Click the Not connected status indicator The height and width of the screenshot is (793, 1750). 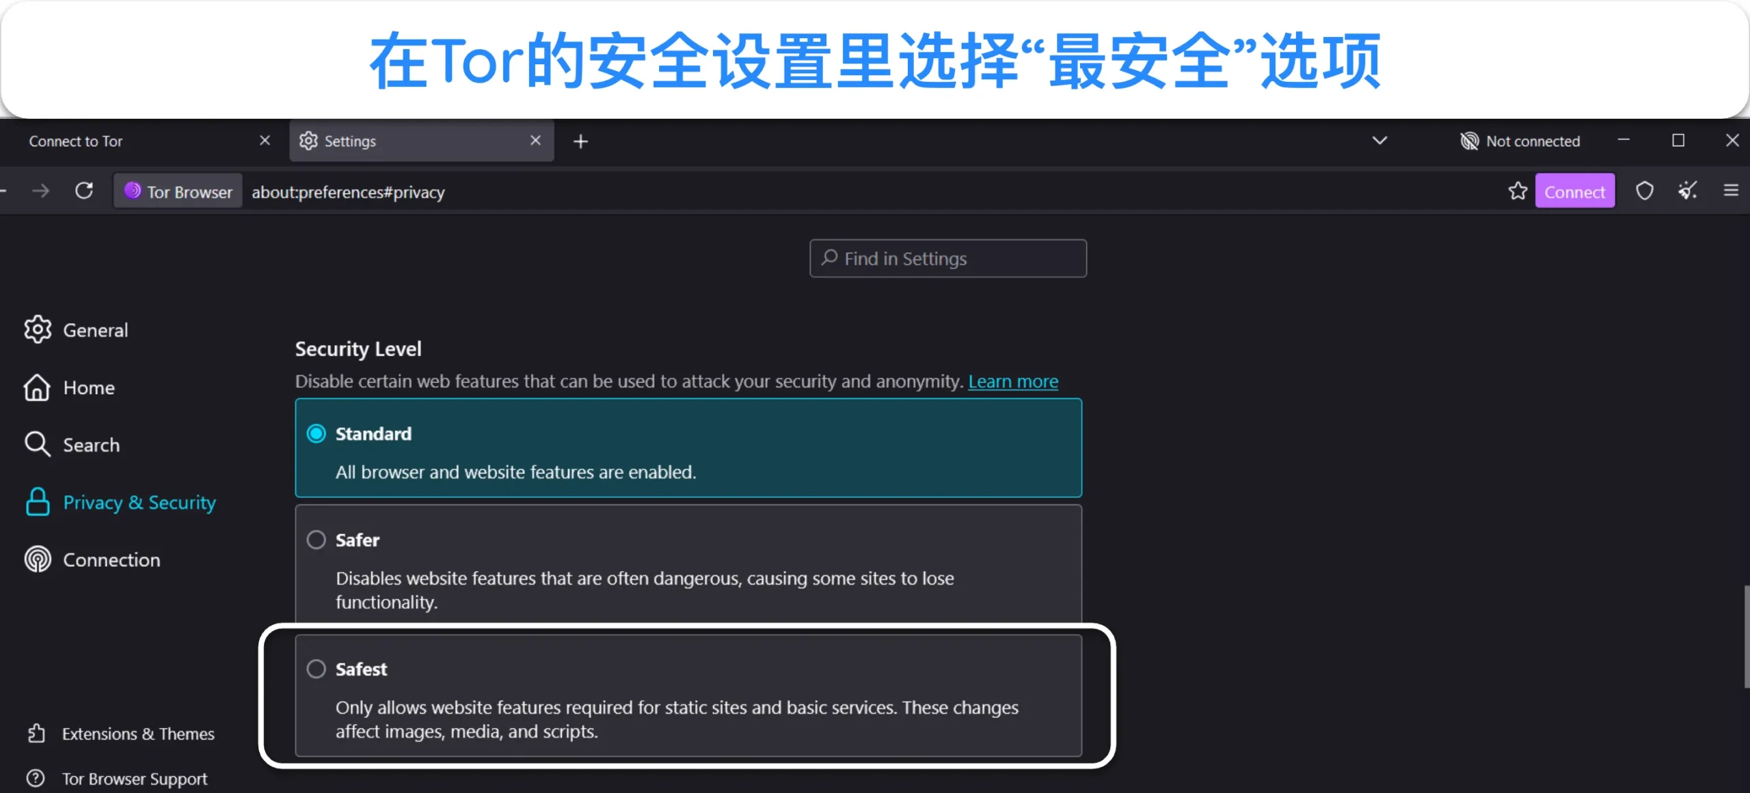pos(1520,141)
